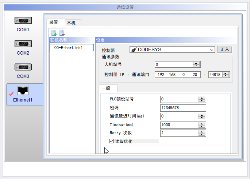This screenshot has width=250, height=179.
Task: Select the Ethernet1 port icon
Action: 23,91
